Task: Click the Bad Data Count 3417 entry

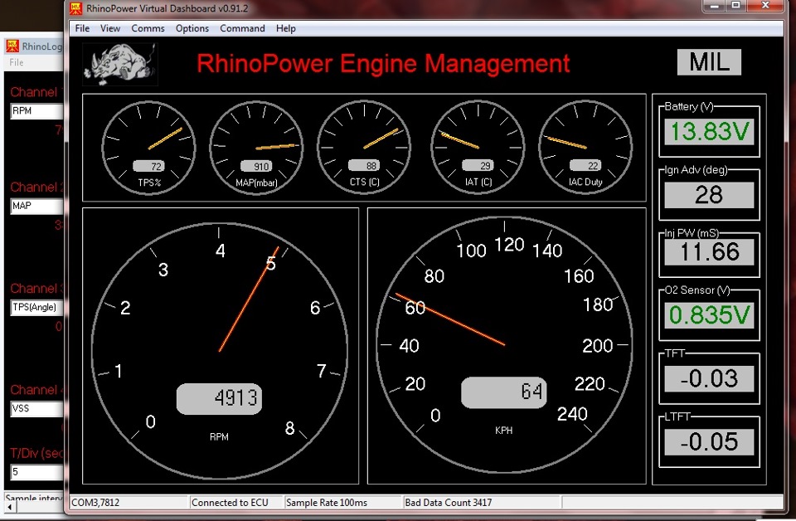Action: [x=481, y=503]
